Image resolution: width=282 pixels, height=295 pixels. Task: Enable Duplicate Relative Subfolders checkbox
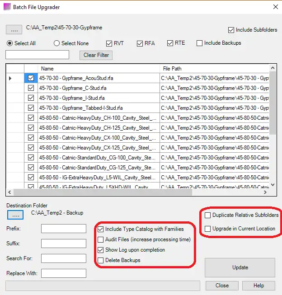pos(208,215)
